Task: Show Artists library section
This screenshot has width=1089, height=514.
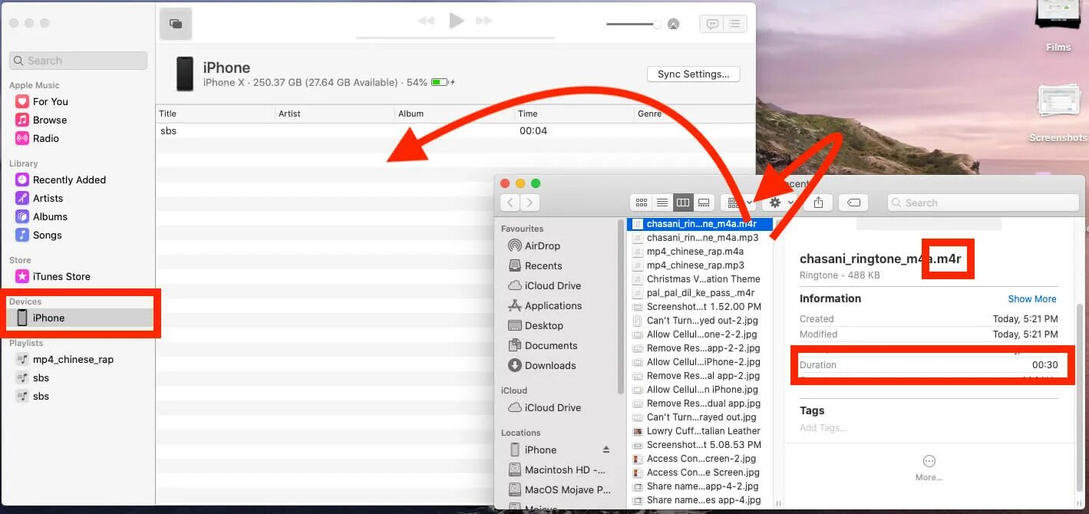Action: [48, 198]
